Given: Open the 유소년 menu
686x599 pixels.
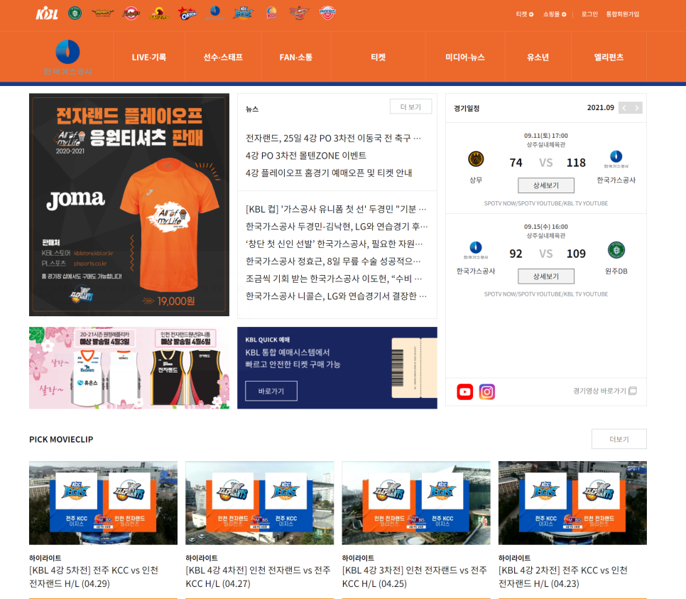Looking at the screenshot, I should click(538, 57).
